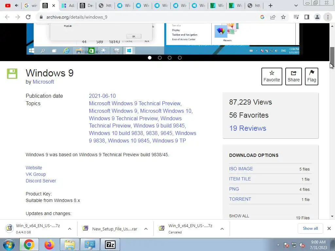The width and height of the screenshot is (335, 251).
Task: Click the scrollbar down arrow
Action: coord(332,216)
